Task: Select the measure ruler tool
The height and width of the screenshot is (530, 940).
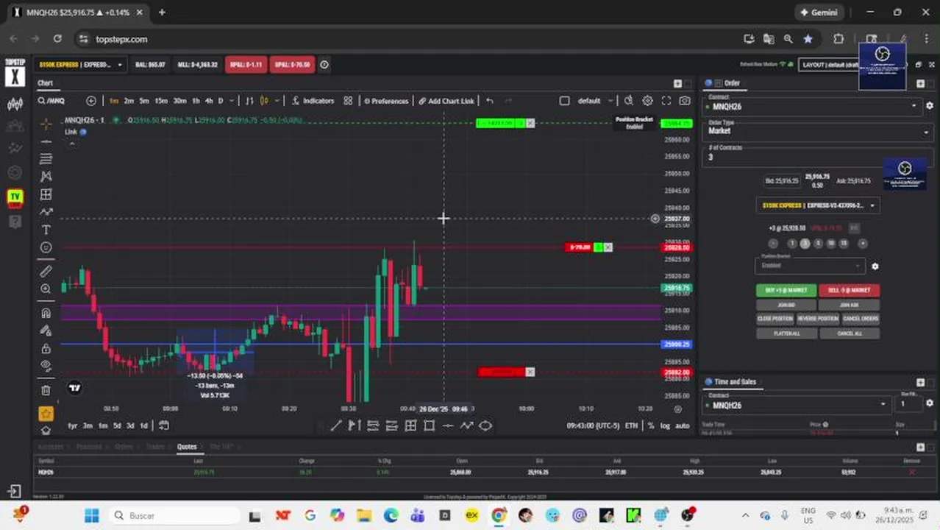Action: (46, 271)
